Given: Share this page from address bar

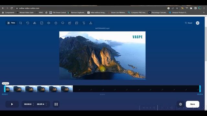Looking at the screenshot, I should coord(173,8).
